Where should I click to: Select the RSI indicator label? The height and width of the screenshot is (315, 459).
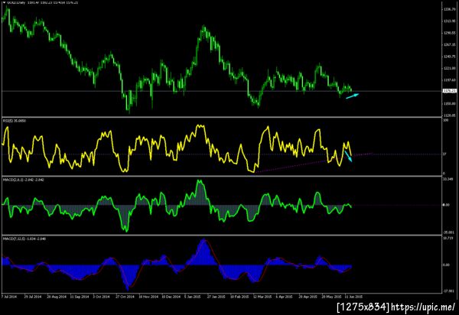[x=15, y=121]
